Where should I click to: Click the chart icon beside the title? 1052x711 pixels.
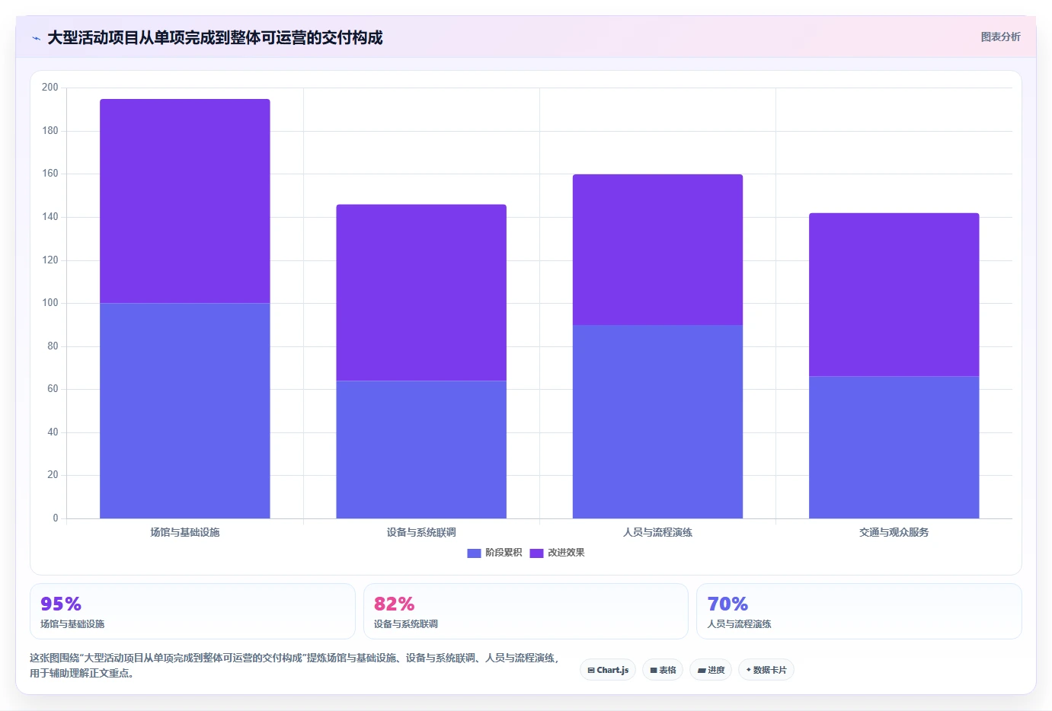[x=36, y=38]
